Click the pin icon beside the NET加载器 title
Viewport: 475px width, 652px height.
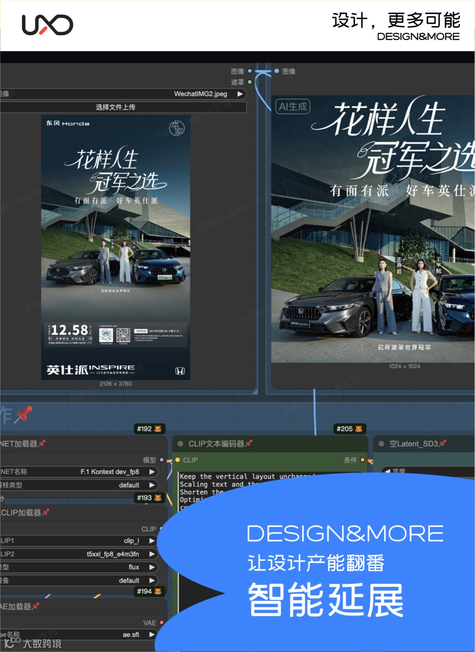point(42,444)
